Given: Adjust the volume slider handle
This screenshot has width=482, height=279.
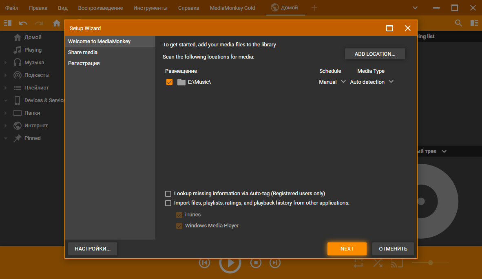Looking at the screenshot, I should 431,263.
